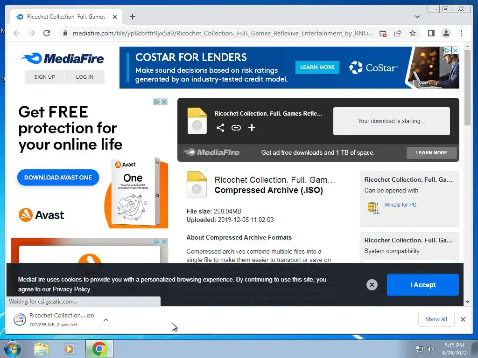This screenshot has width=478, height=358.
Task: Click the plus icon to save file
Action: pyautogui.click(x=252, y=128)
